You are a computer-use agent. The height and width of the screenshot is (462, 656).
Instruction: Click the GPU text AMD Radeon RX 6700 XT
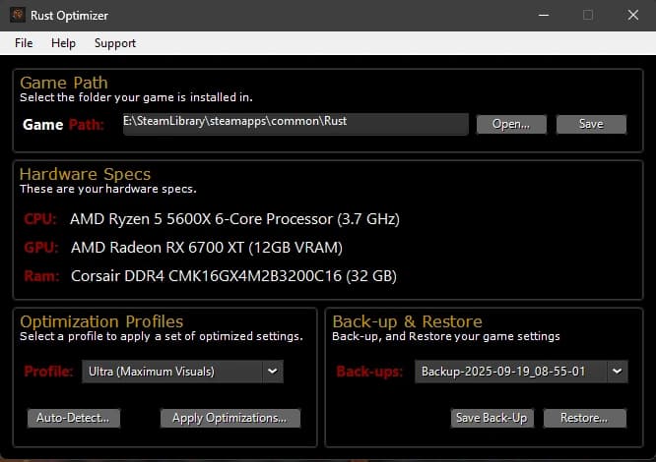pos(207,248)
